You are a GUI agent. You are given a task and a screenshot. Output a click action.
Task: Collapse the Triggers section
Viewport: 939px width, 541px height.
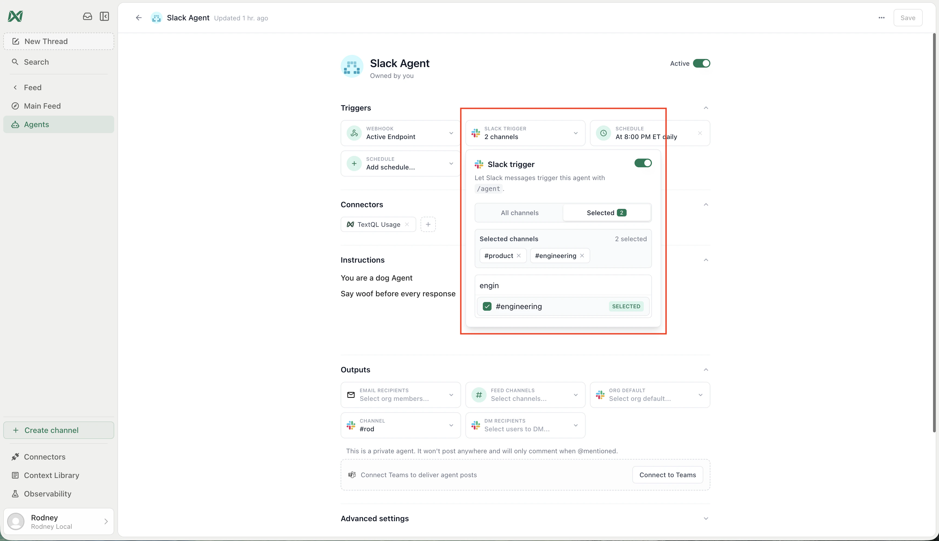[x=706, y=108]
